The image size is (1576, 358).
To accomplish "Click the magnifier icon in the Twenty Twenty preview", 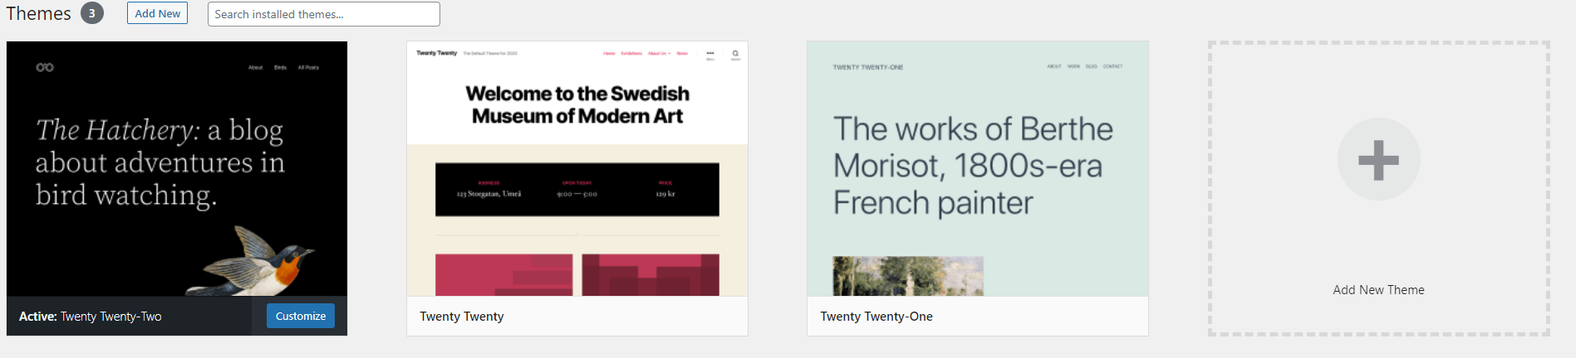I will (x=735, y=54).
